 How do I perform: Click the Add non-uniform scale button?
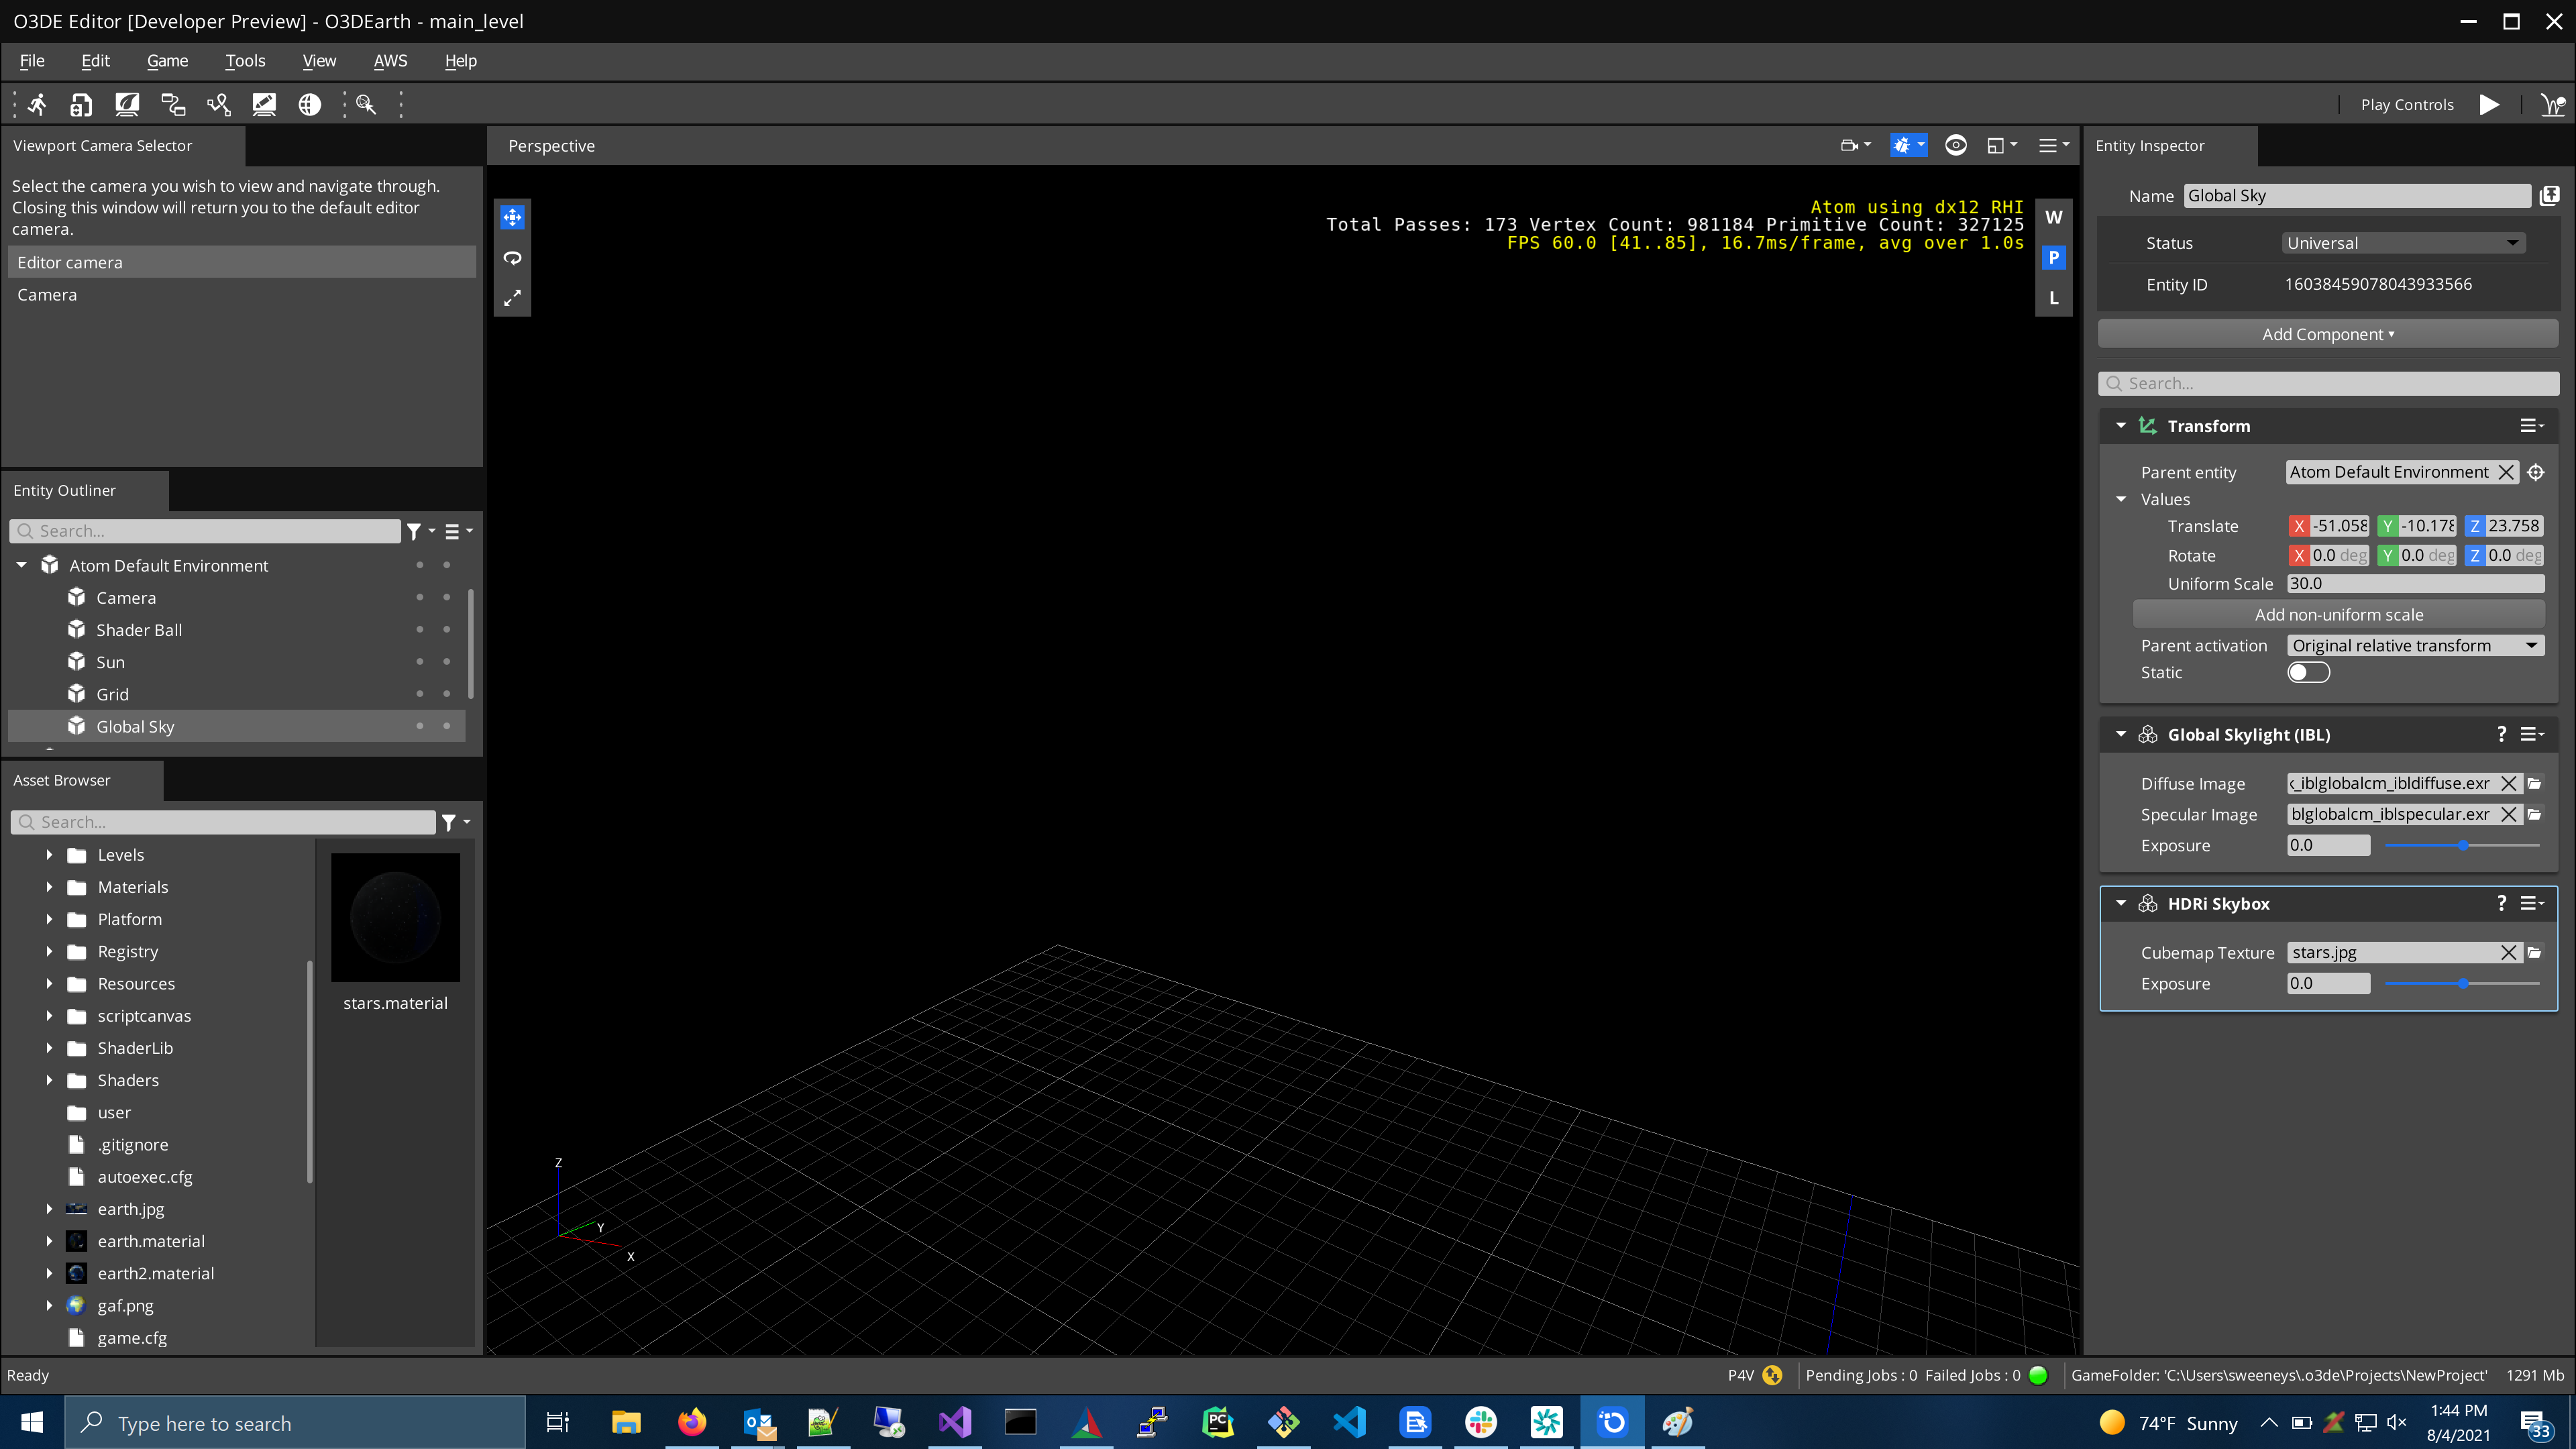click(2339, 614)
